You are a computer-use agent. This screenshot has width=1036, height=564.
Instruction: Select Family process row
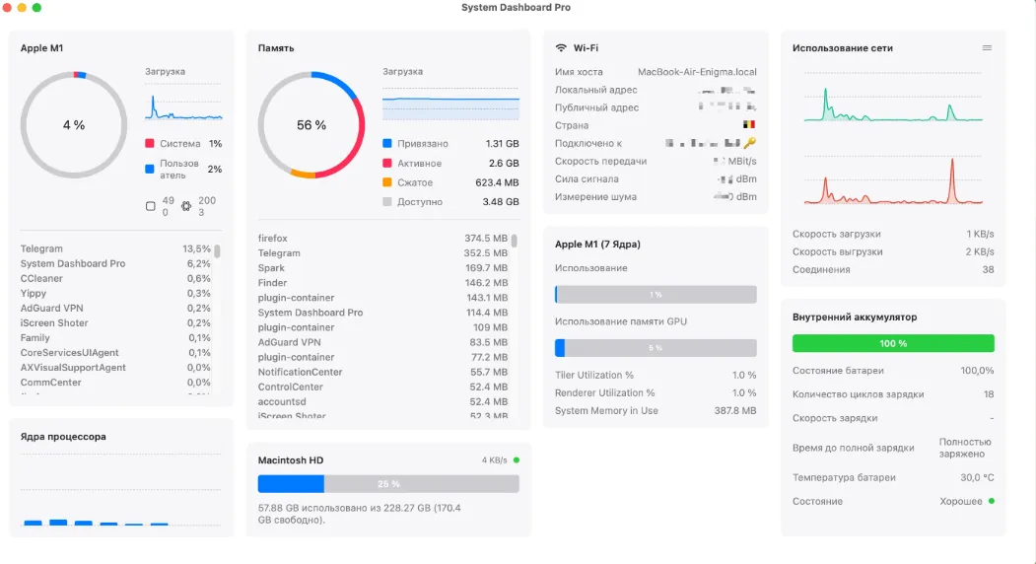pyautogui.click(x=115, y=338)
